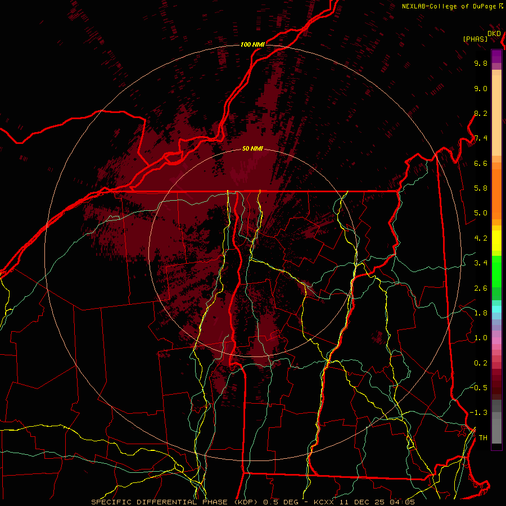Click the 9.8 value on the color scale
506x506 pixels.
pyautogui.click(x=481, y=63)
